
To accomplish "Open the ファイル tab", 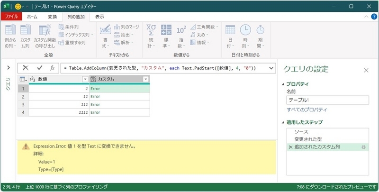I will tap(11, 17).
